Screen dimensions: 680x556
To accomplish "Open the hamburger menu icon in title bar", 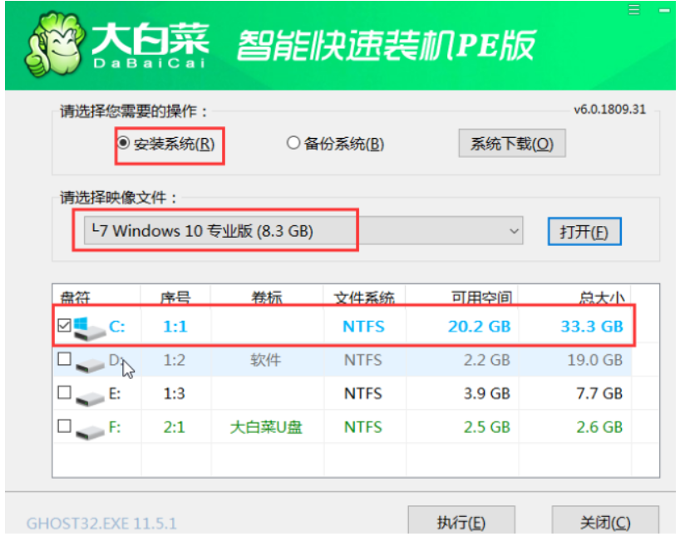I will [634, 9].
